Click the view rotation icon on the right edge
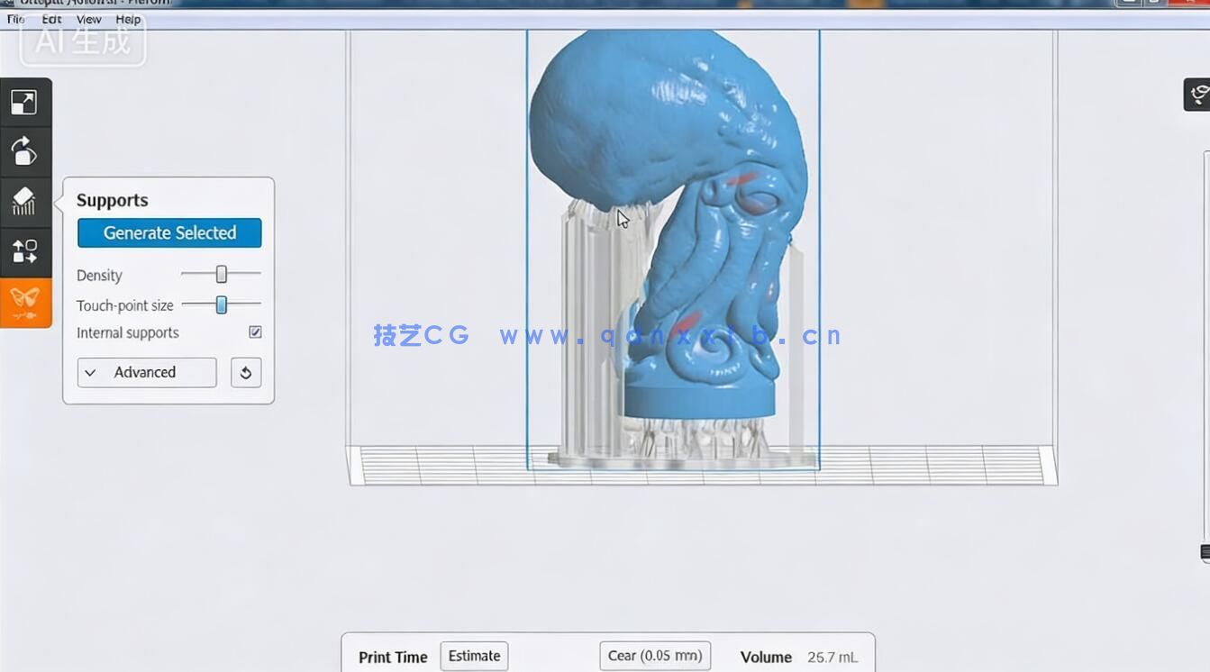This screenshot has height=672, width=1210. point(1199,93)
